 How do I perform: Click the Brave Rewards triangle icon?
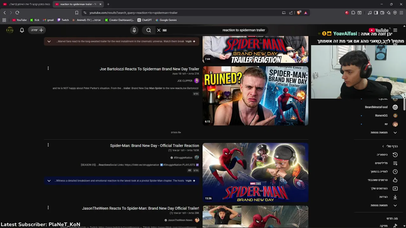click(x=305, y=13)
